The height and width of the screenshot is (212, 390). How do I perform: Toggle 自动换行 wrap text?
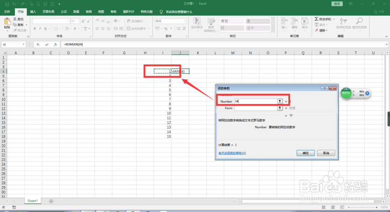(x=135, y=21)
